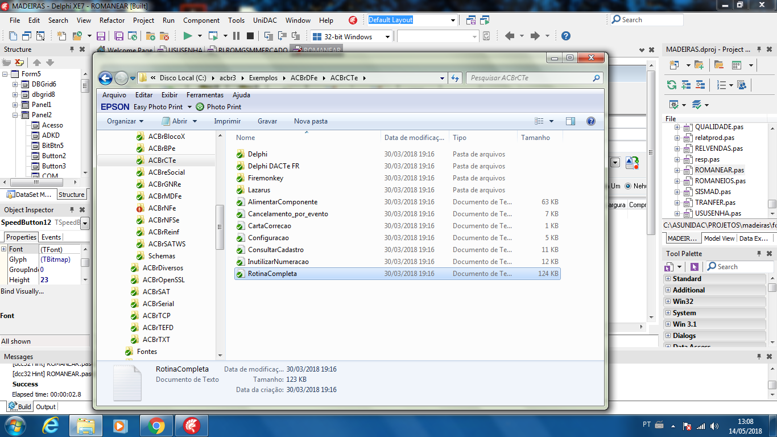Select the Cancelamento_por_evento file
This screenshot has height=437, width=777.
click(x=288, y=214)
